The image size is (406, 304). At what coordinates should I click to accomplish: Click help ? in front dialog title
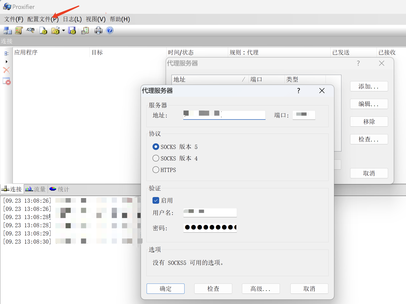299,91
